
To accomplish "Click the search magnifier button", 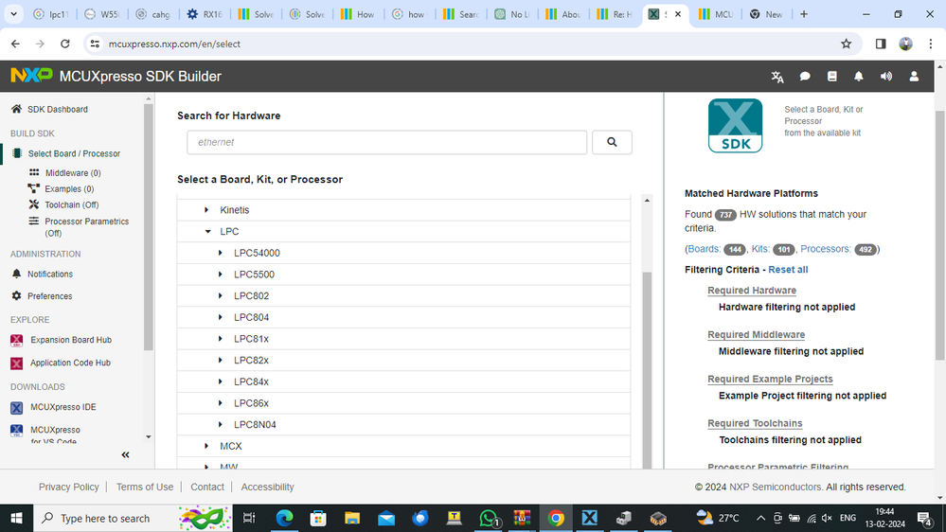I will click(612, 142).
